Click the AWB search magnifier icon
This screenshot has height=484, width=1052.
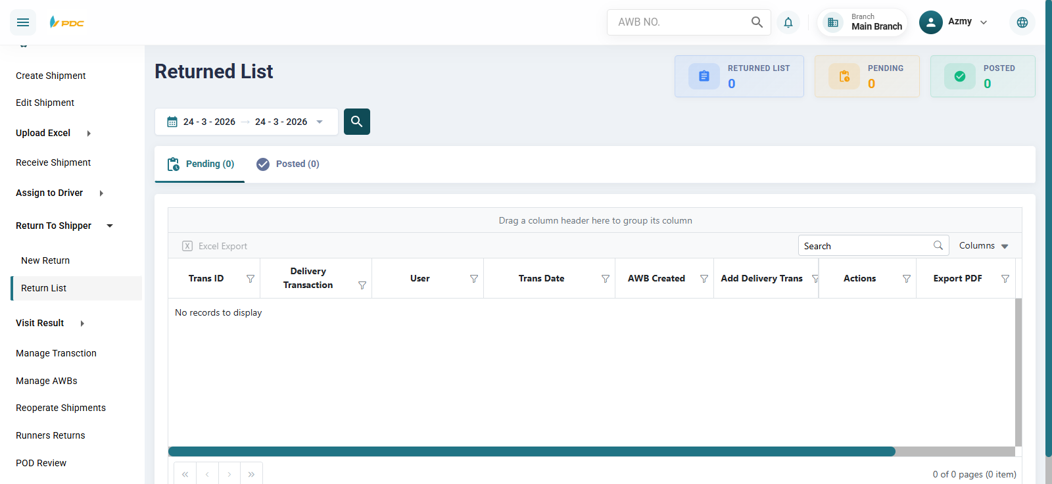757,22
